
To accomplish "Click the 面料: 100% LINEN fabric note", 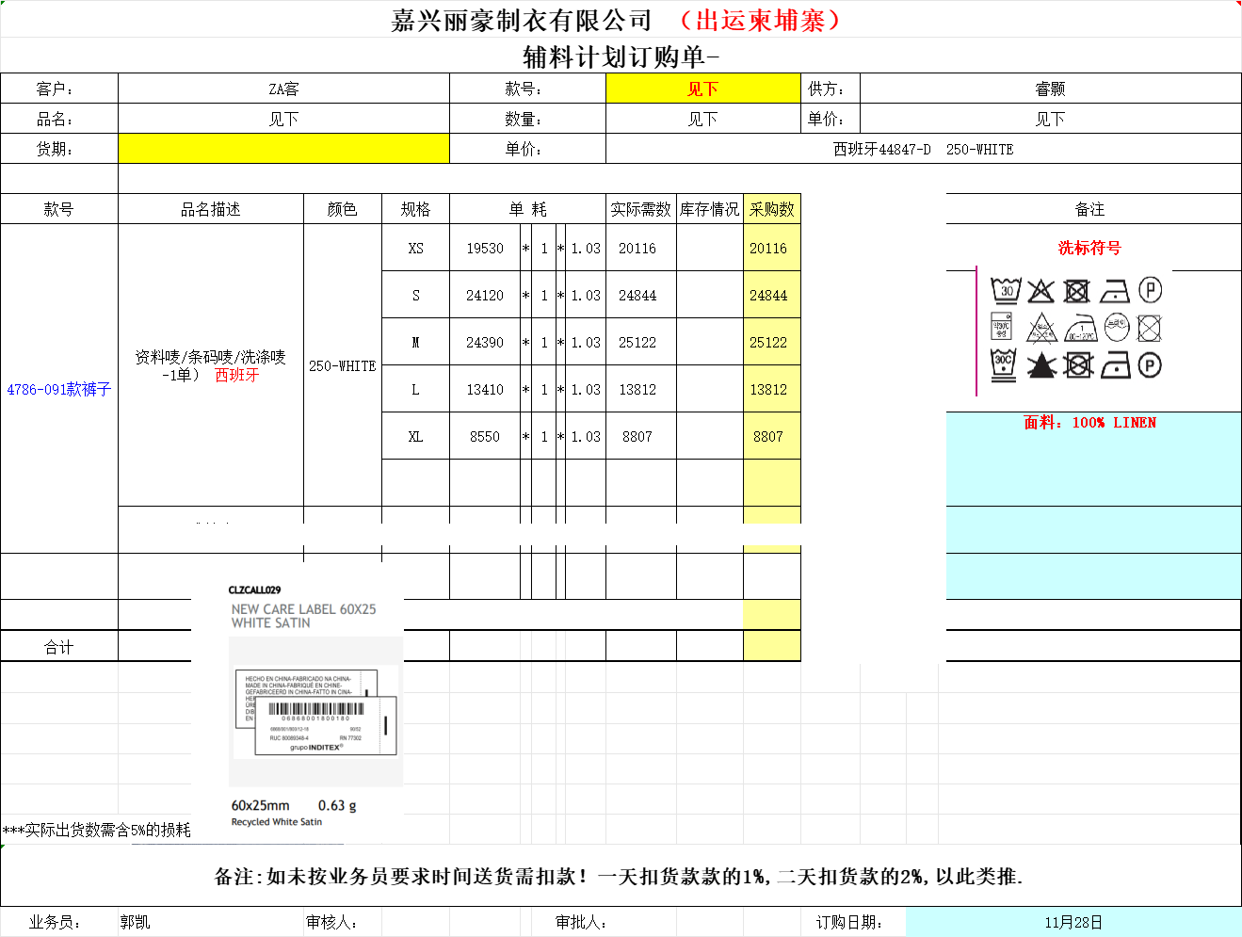I will pyautogui.click(x=1089, y=423).
